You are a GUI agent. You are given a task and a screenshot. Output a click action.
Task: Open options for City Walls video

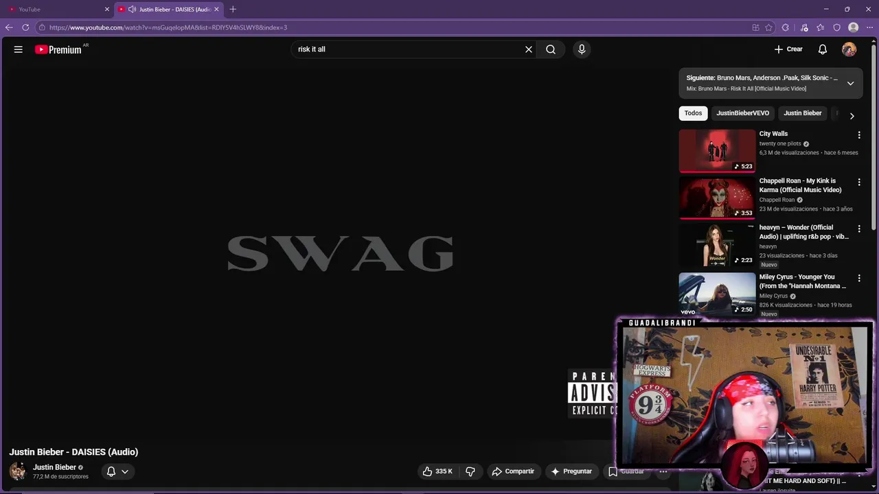tap(859, 135)
